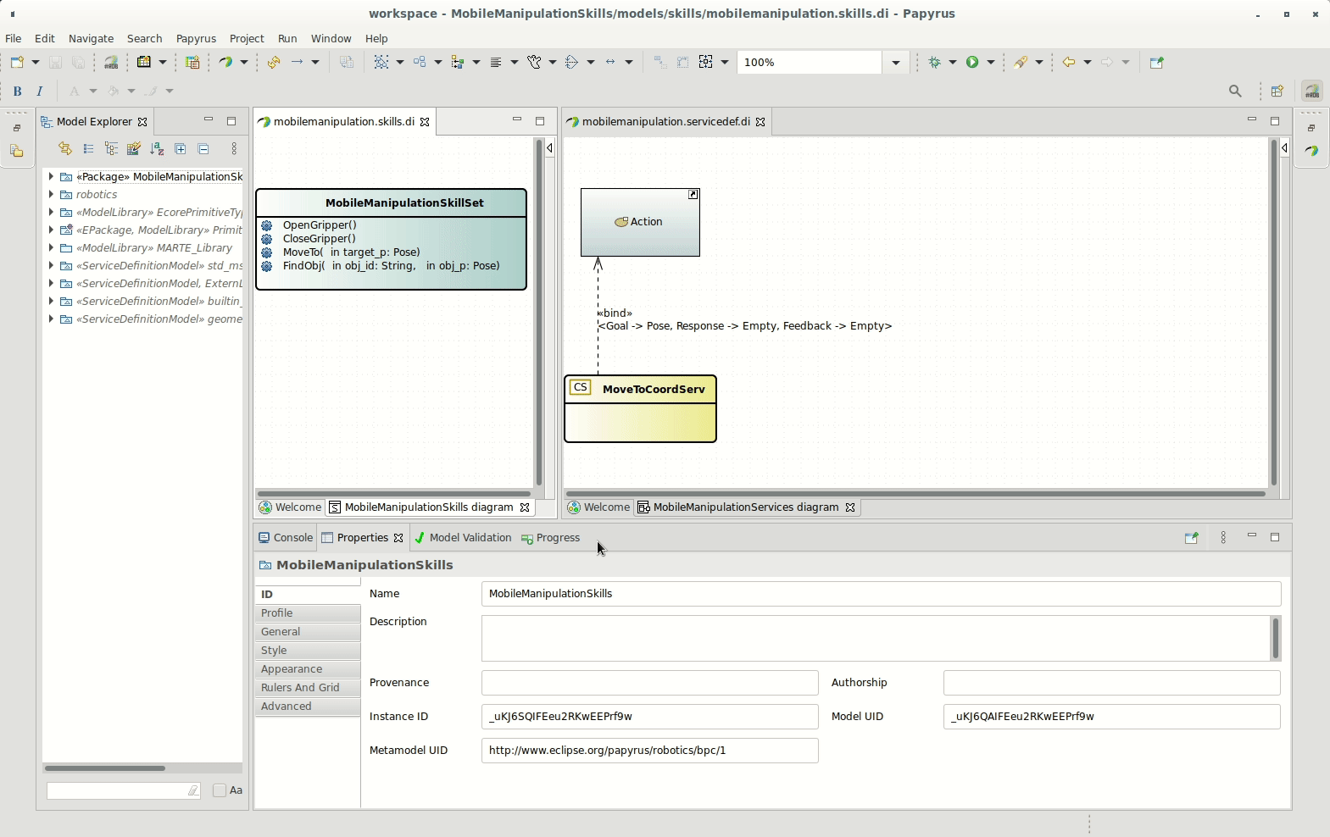The width and height of the screenshot is (1330, 837).
Task: Click Collapse All icon in Model Explorer
Action: (203, 148)
